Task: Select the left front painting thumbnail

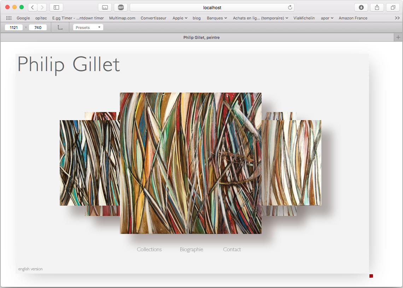Action: [90, 163]
